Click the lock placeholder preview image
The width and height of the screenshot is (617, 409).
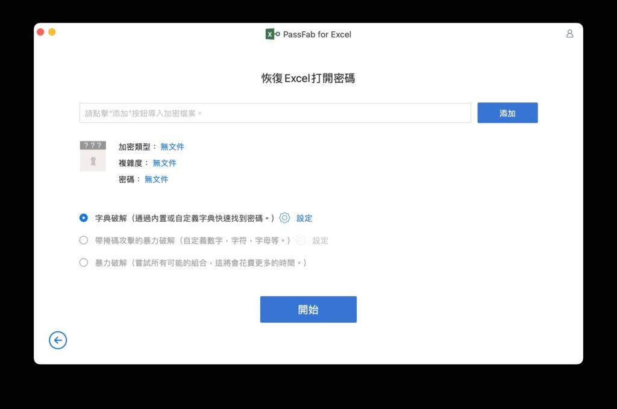point(92,155)
